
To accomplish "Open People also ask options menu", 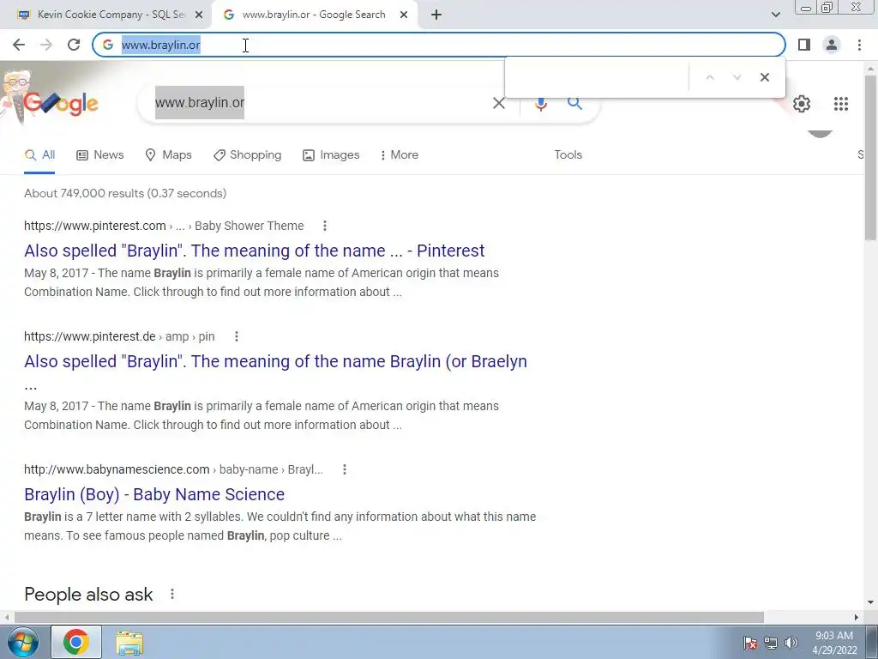I will point(172,594).
